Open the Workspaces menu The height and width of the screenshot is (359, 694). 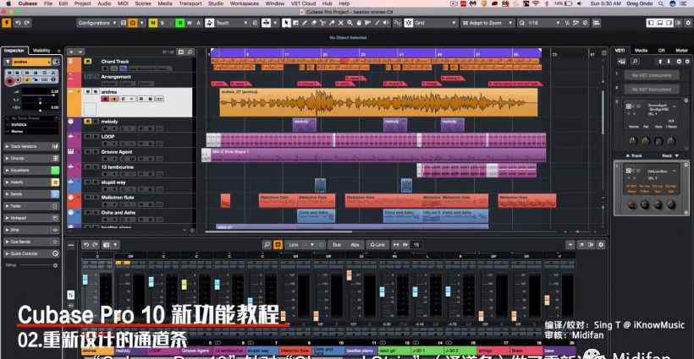tap(245, 3)
